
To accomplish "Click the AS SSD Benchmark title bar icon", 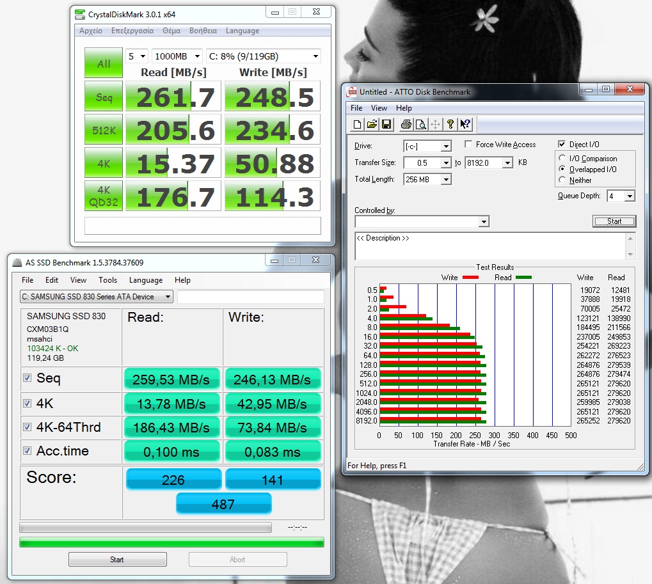I will click(x=17, y=263).
